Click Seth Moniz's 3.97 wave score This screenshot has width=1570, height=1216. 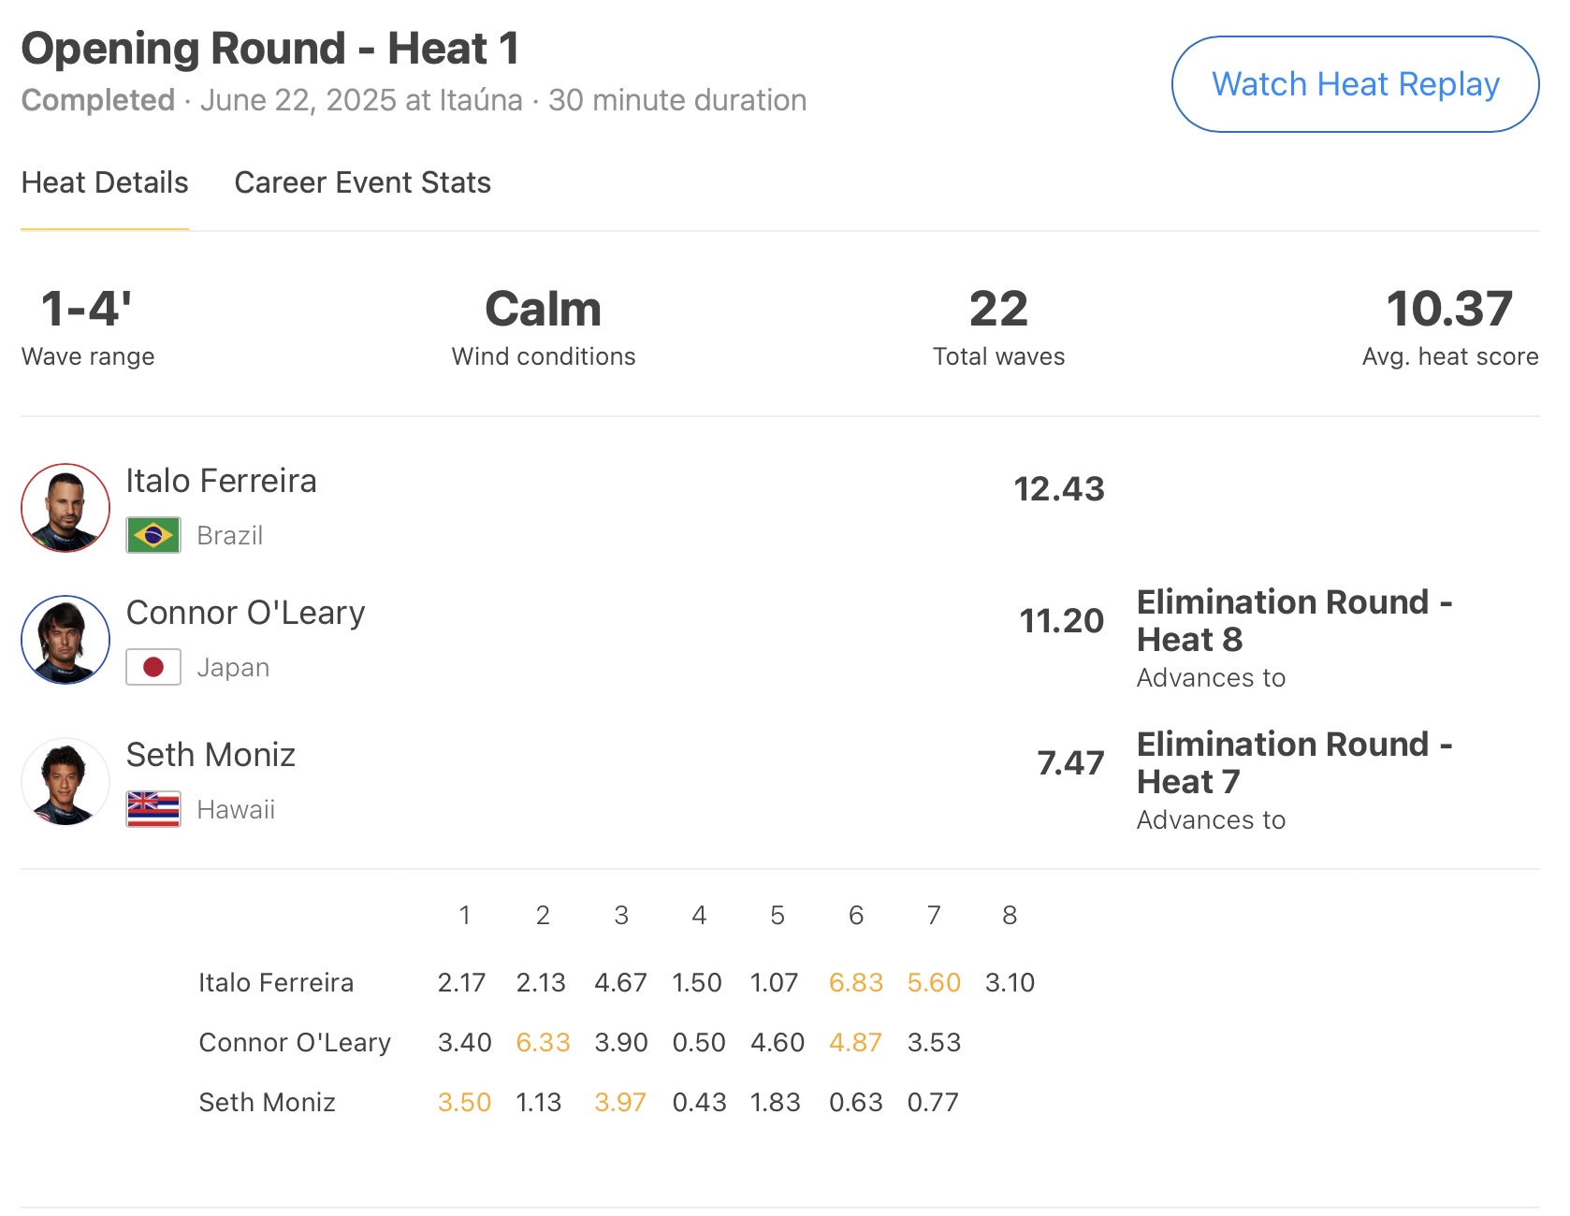(x=620, y=1103)
